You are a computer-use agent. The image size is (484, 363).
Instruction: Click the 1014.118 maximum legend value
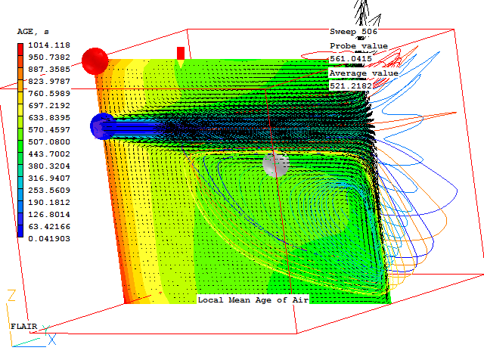(48, 45)
